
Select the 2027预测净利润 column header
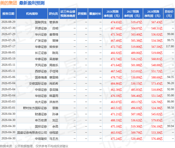tap(133, 13)
